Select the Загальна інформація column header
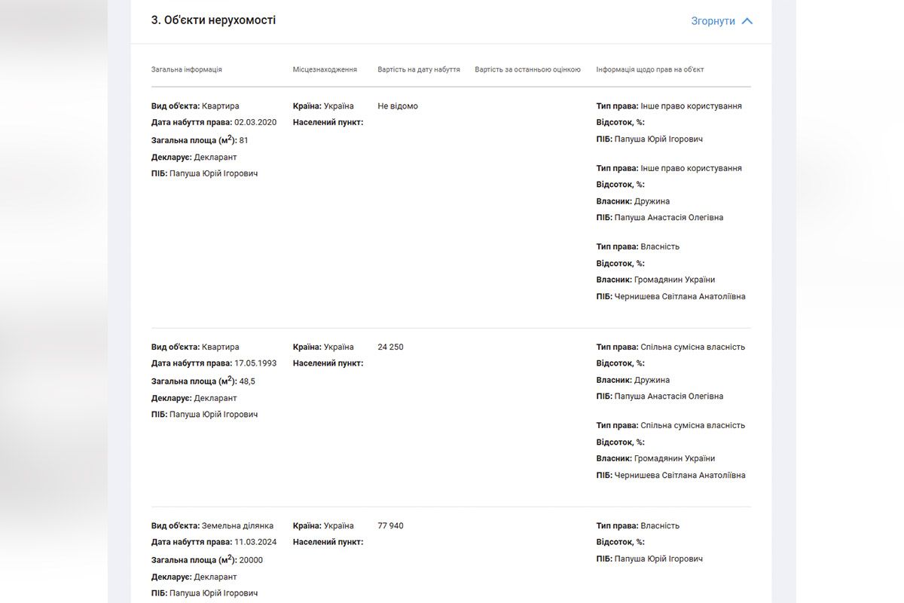 [x=187, y=69]
